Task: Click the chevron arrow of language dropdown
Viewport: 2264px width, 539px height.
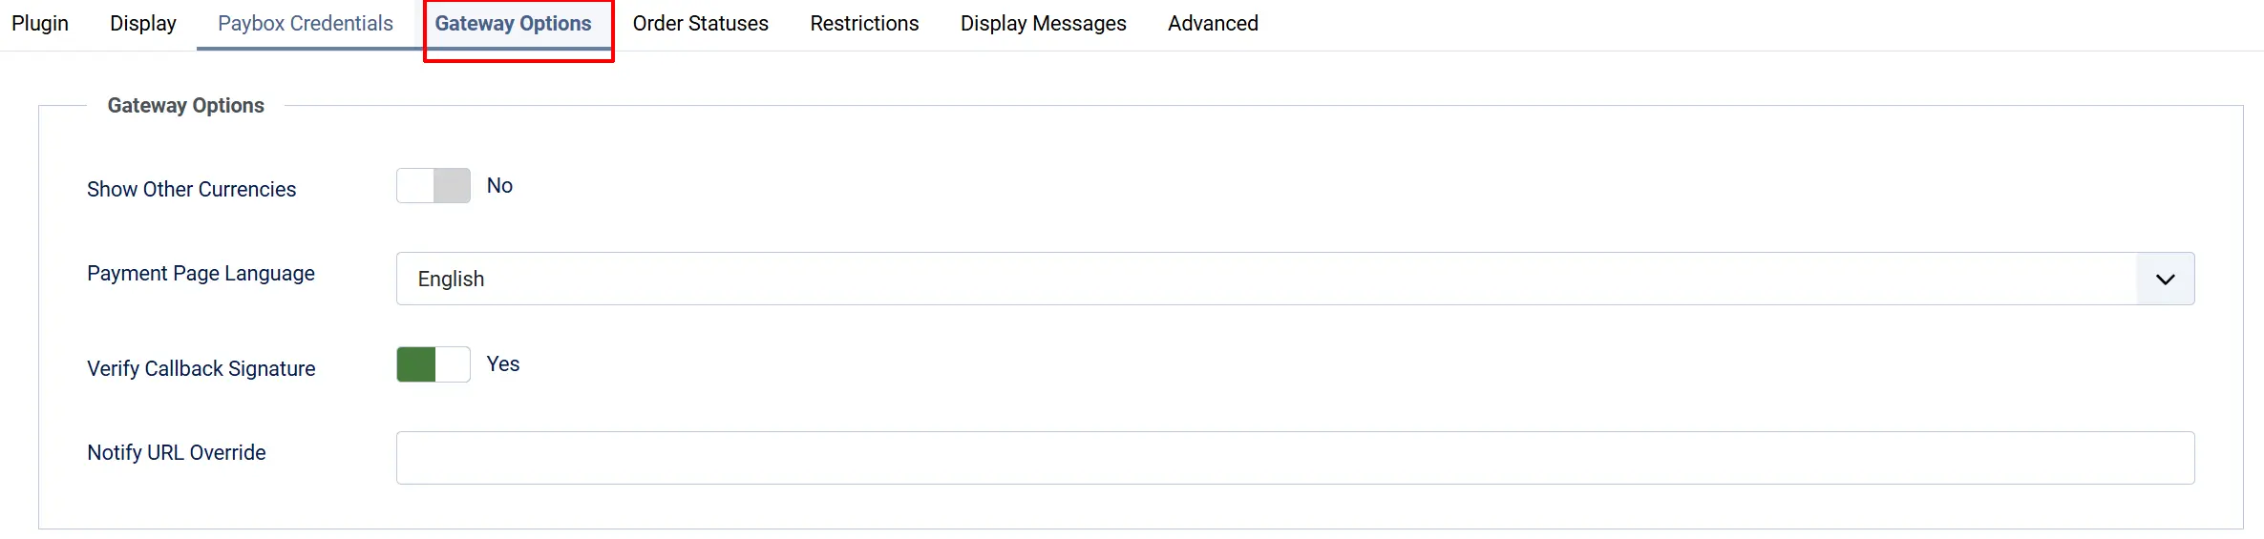Action: [x=2165, y=280]
